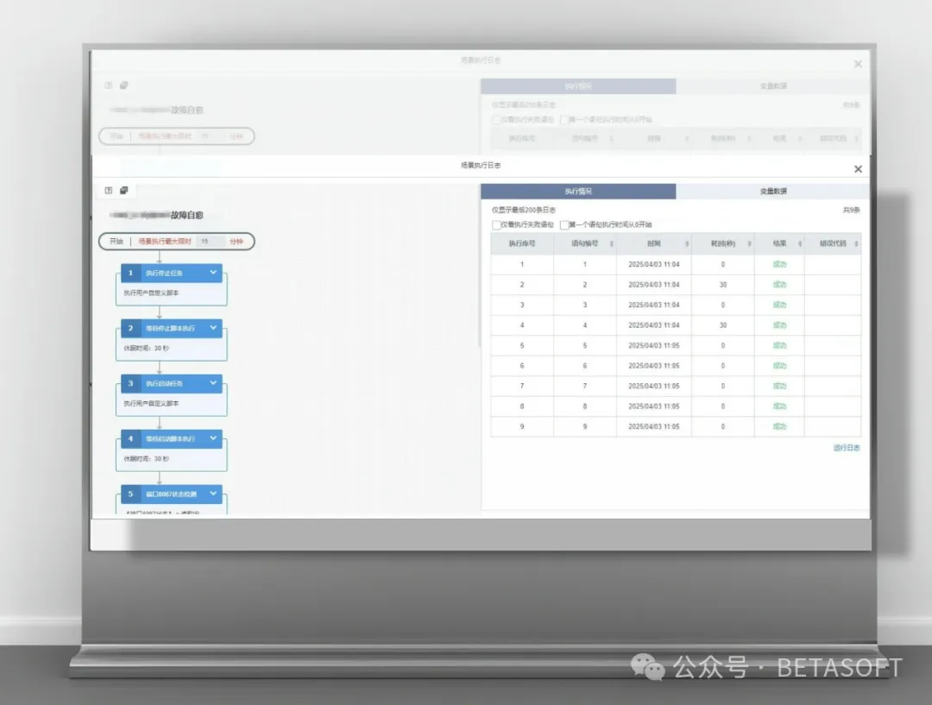Viewport: 932px width, 705px height.
Task: Click 成功 result in row 1
Action: (x=779, y=265)
